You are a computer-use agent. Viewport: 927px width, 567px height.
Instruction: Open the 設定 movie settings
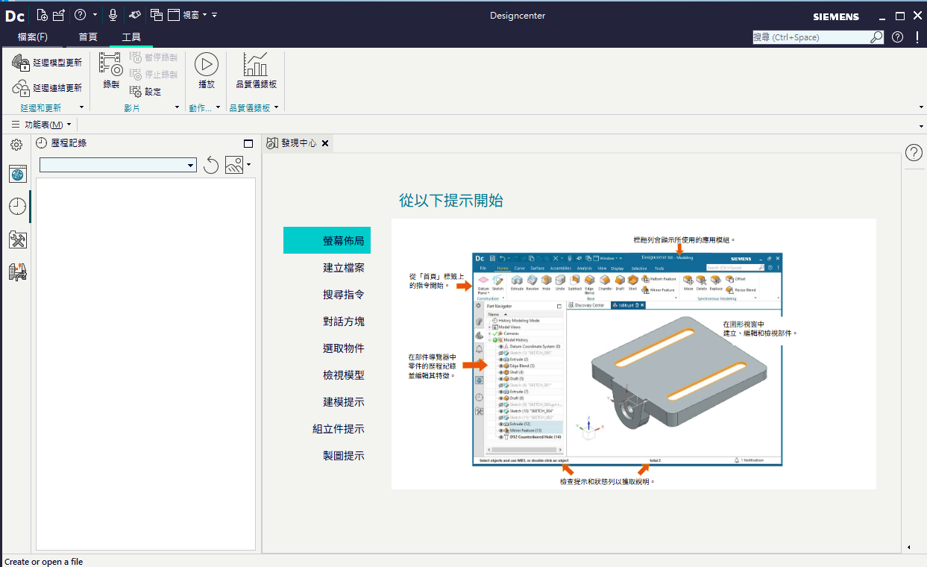point(145,92)
